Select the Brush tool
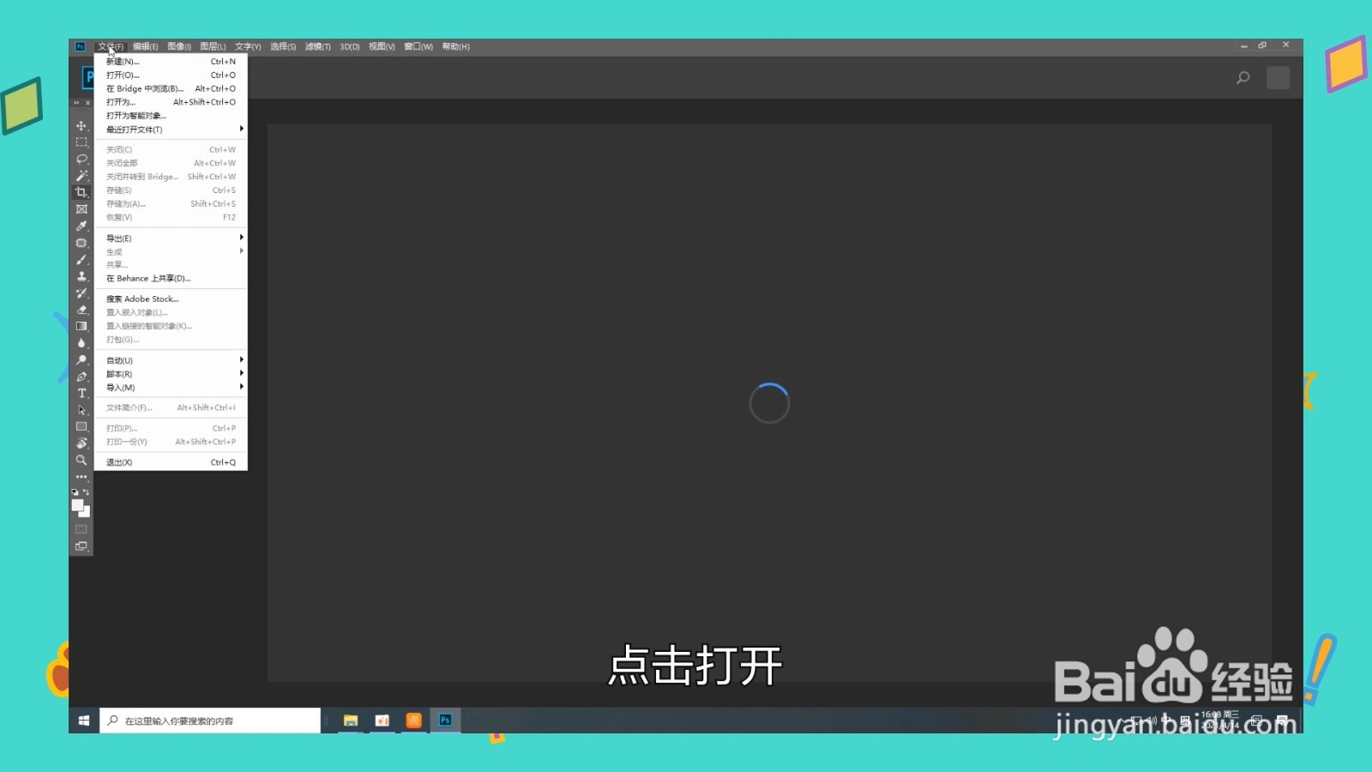1372x772 pixels. (81, 260)
